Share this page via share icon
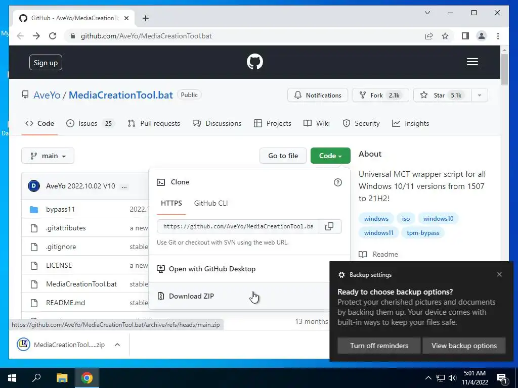 tap(429, 36)
